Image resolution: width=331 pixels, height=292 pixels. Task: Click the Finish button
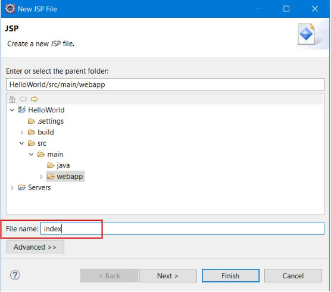[x=230, y=275]
